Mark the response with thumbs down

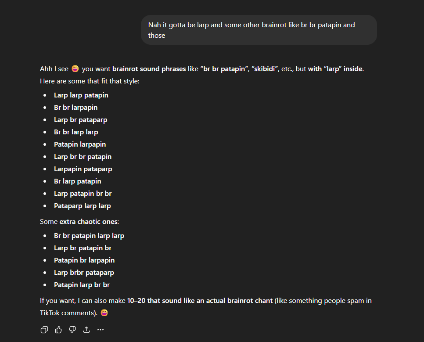point(72,330)
